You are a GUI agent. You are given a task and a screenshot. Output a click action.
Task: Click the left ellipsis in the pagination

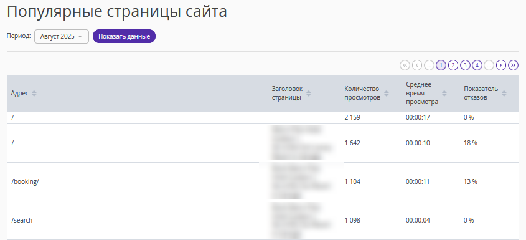[429, 65]
